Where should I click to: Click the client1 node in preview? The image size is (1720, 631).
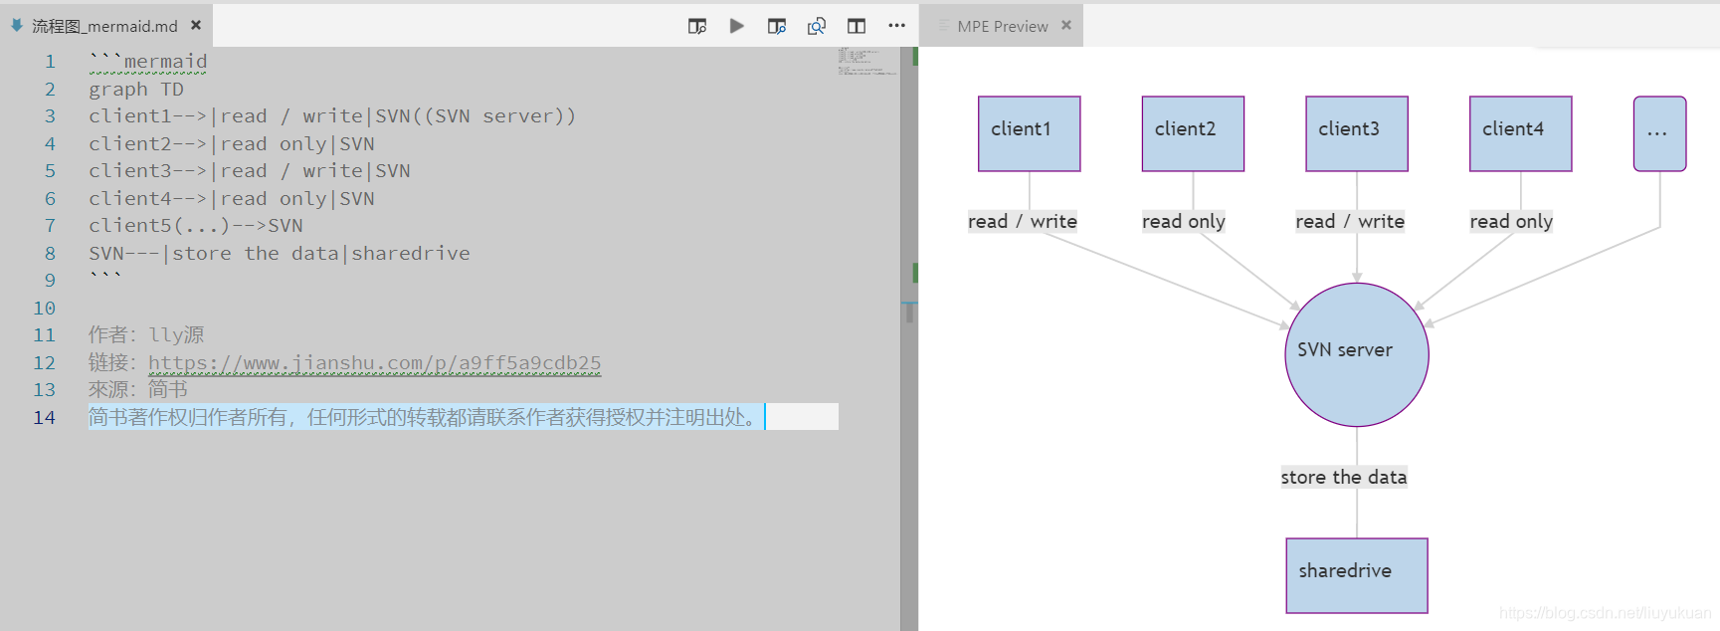(1029, 133)
